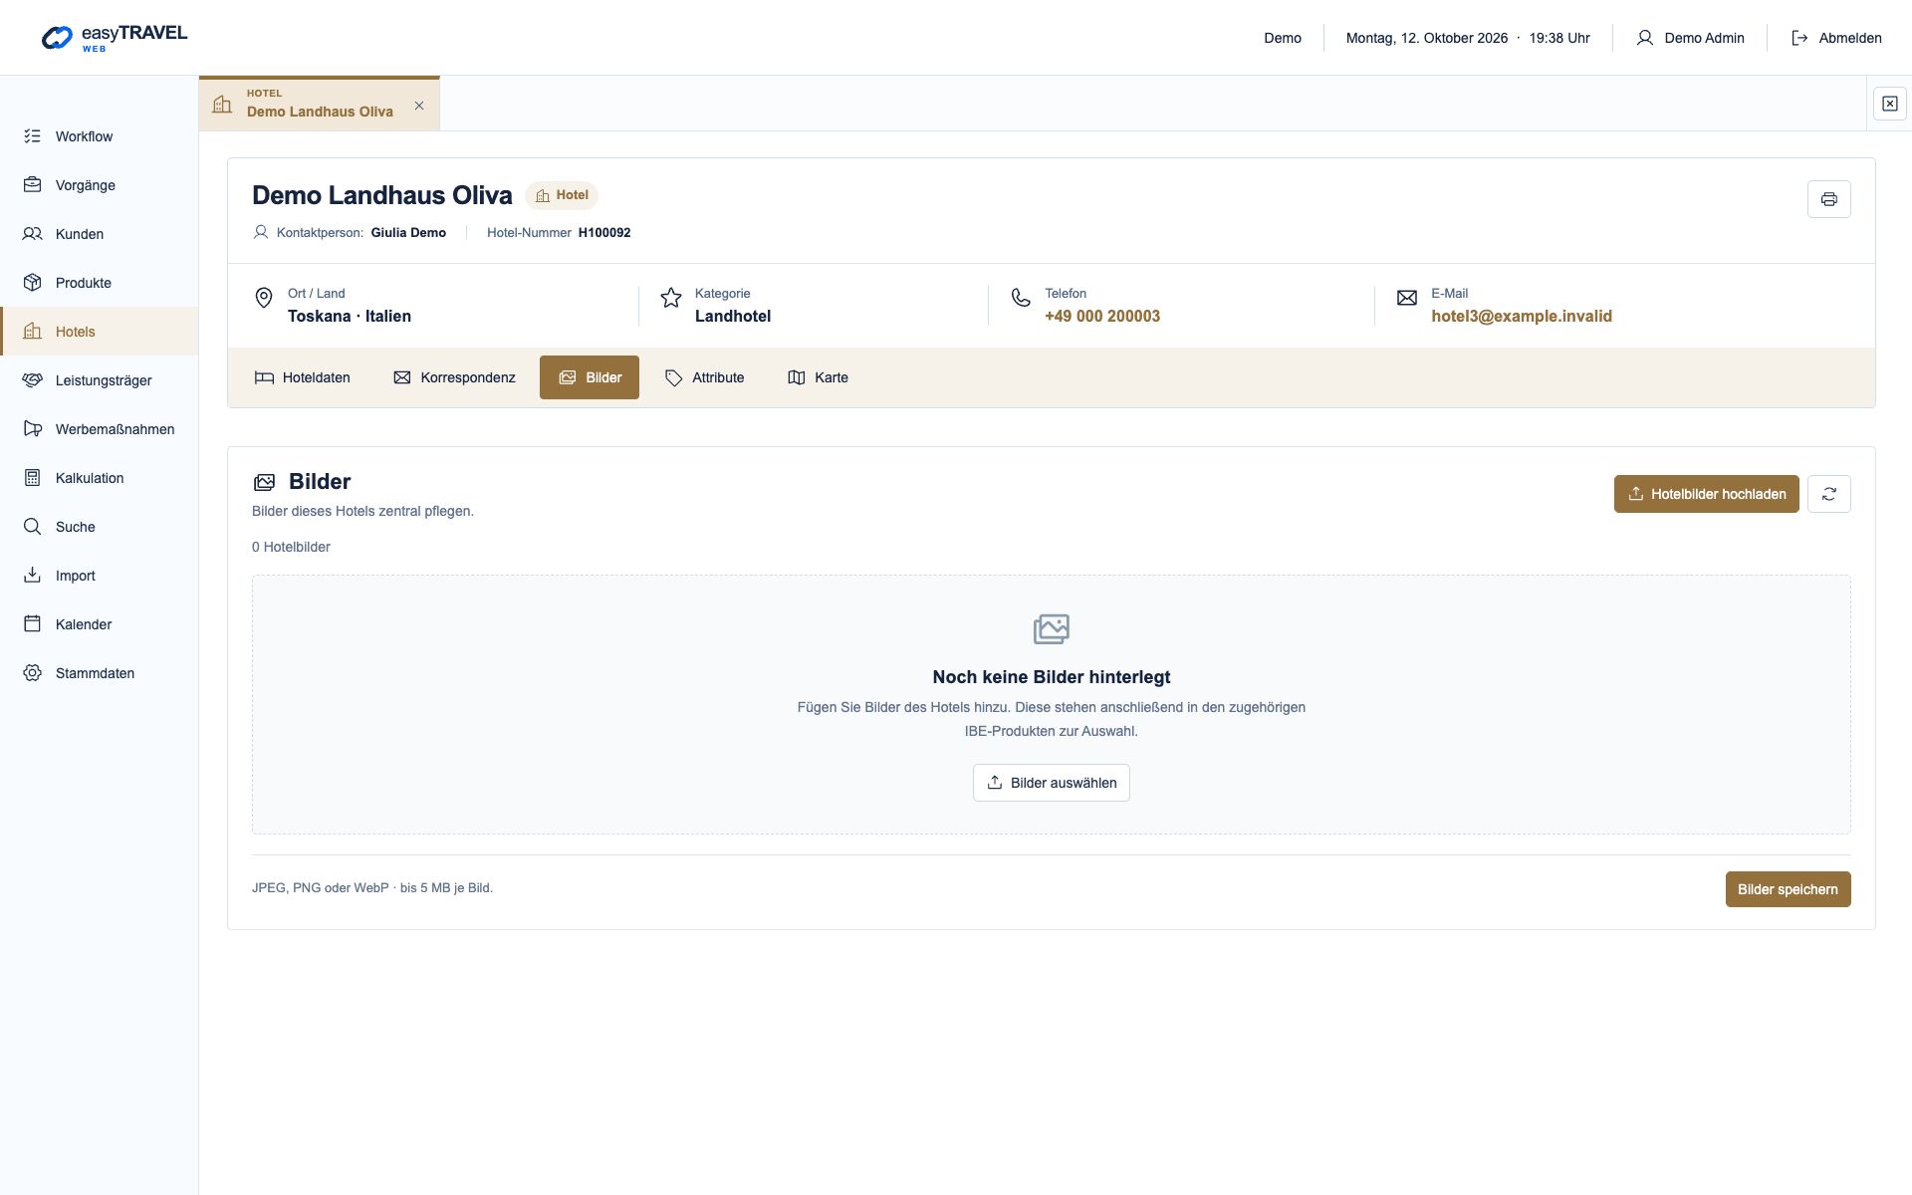Open the Demo Admin user menu
The width and height of the screenshot is (1912, 1195).
coord(1690,38)
